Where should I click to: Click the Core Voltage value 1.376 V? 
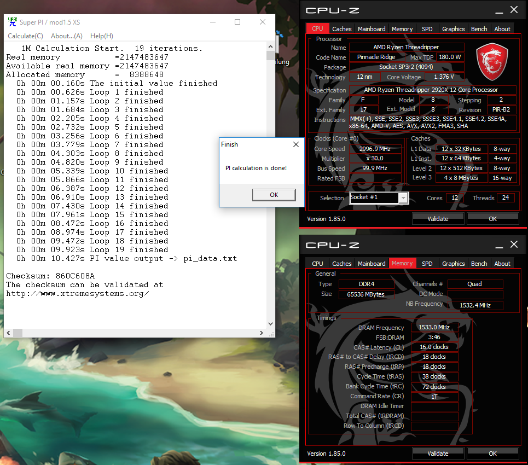(x=444, y=77)
